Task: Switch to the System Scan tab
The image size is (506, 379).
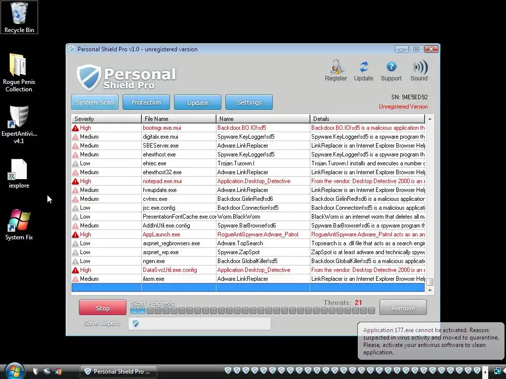Action: coord(94,103)
